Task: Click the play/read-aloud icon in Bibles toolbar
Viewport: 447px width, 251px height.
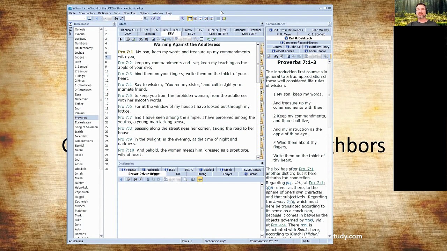Action: (121, 39)
